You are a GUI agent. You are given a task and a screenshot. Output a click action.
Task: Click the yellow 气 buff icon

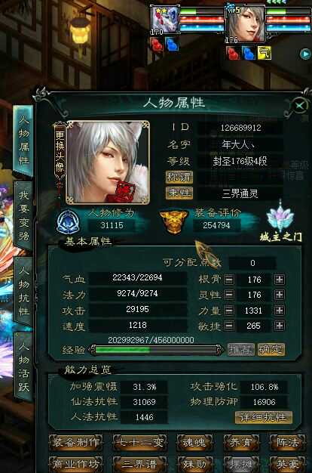pyautogui.click(x=264, y=53)
